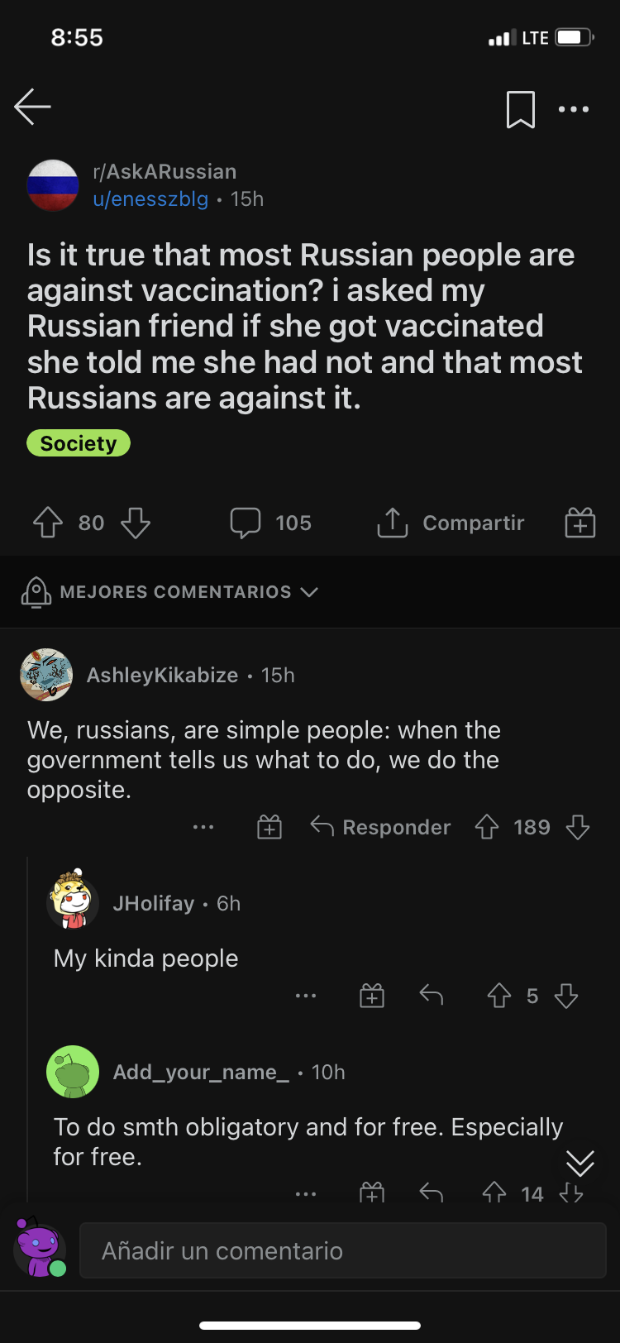Open the post overflow menu
620x1343 pixels.
point(574,108)
